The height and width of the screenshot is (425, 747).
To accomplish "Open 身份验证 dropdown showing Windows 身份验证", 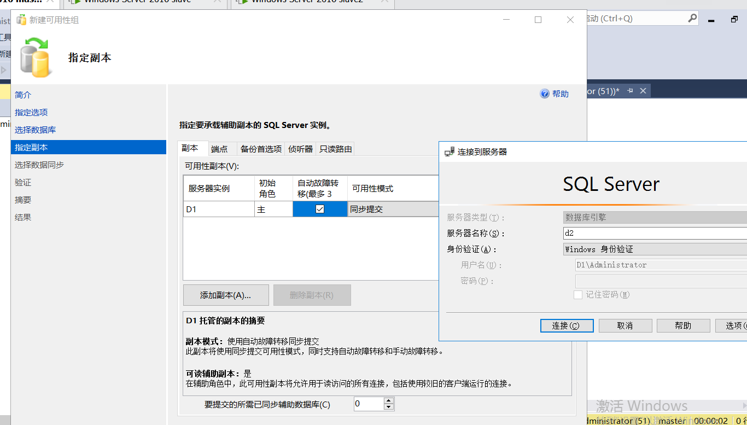I will (x=655, y=249).
